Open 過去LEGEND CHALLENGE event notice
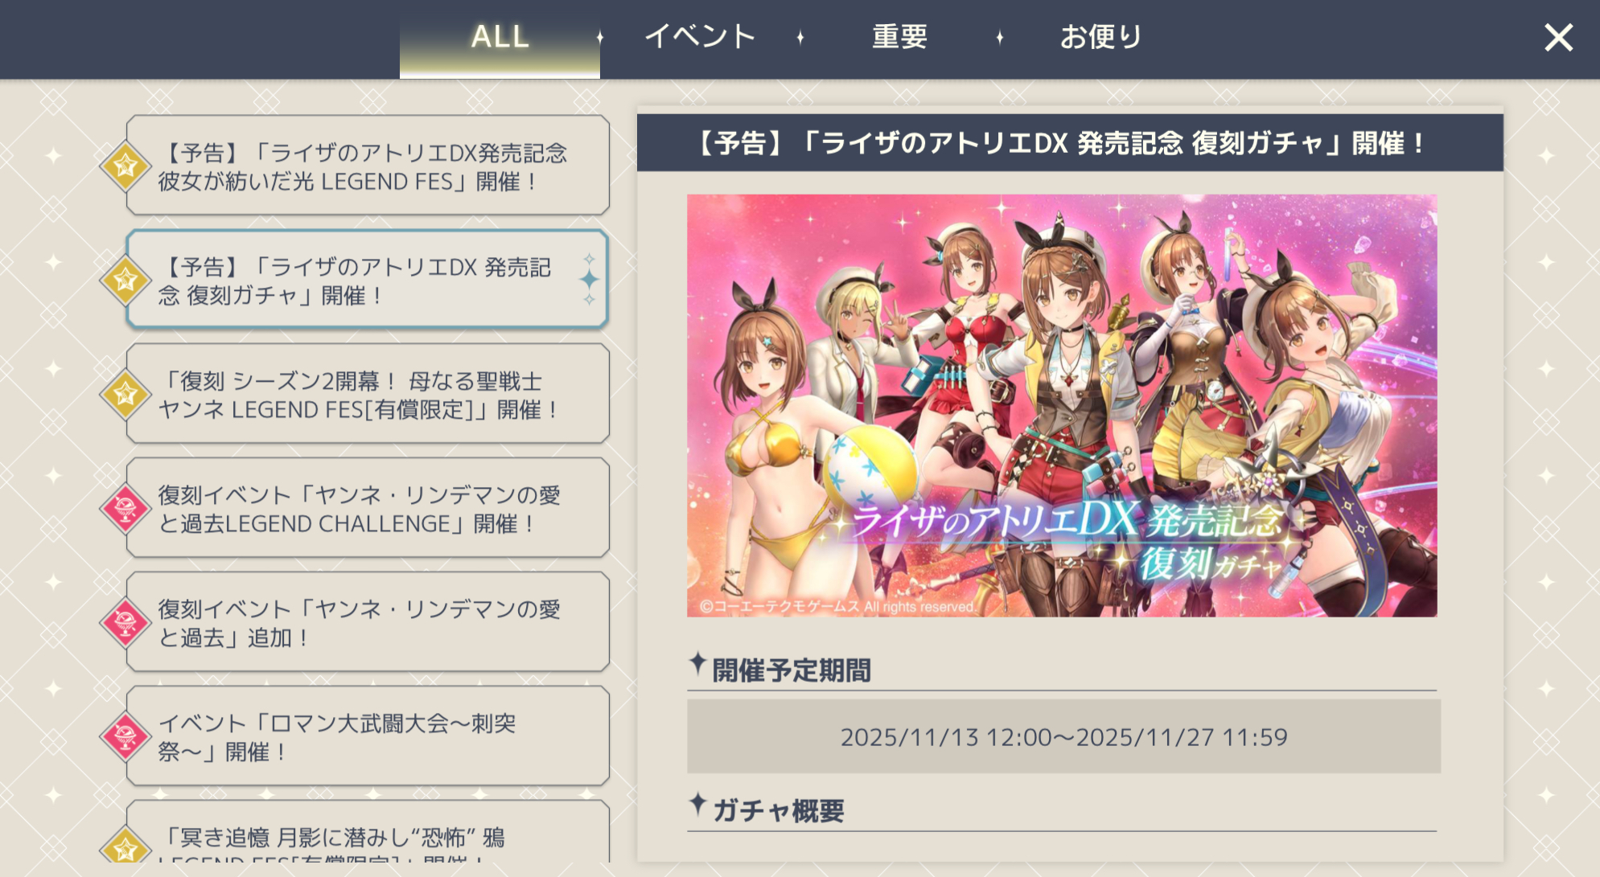The image size is (1600, 877). (x=368, y=508)
